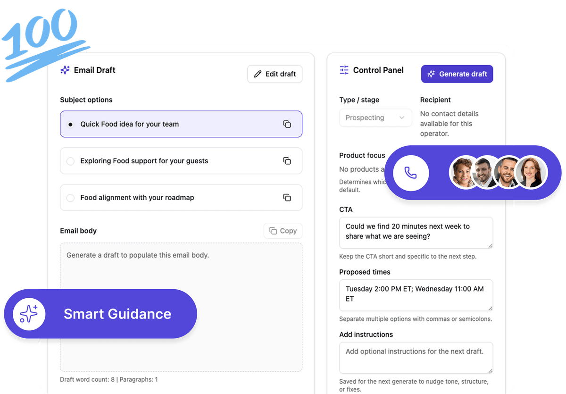Screen dimensions: 566x394
Task: Click the Control Panel sliders icon
Action: click(x=344, y=70)
